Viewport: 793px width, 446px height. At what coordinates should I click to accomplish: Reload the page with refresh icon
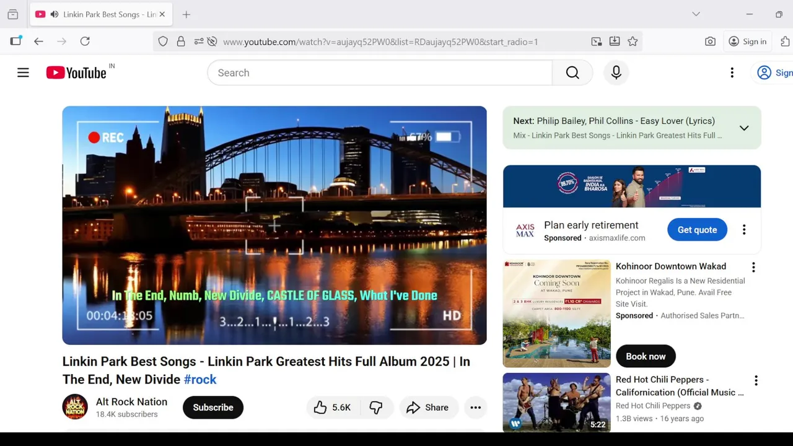coord(85,42)
